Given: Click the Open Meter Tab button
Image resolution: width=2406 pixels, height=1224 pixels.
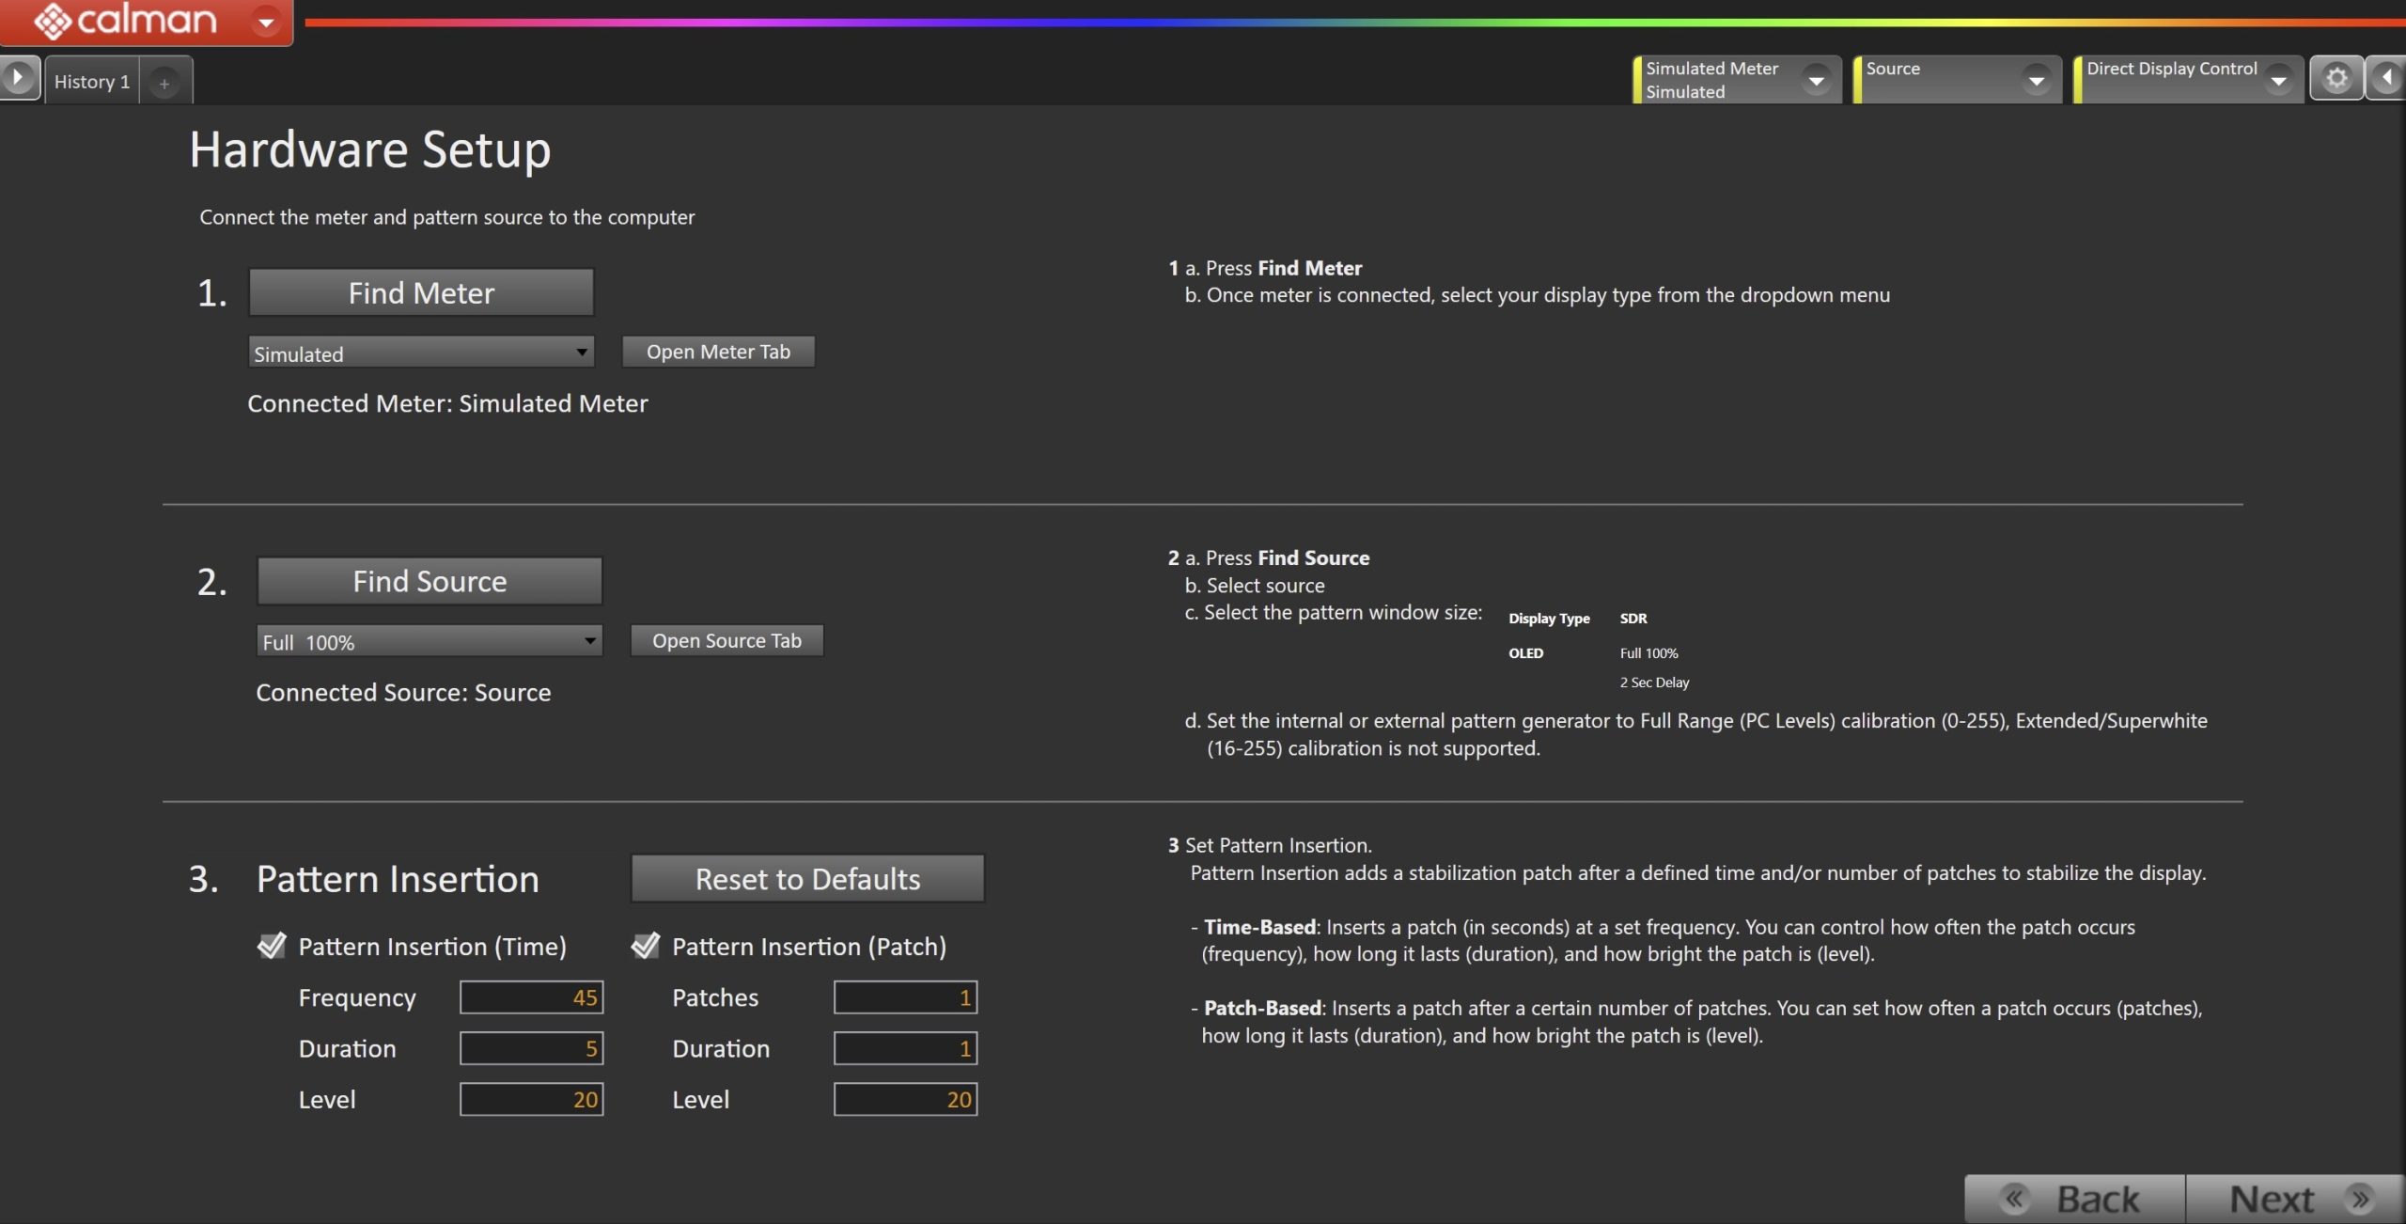Looking at the screenshot, I should pos(718,352).
